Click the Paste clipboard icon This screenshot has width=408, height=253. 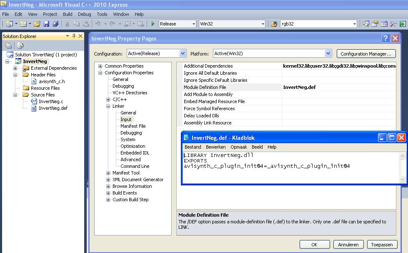point(86,24)
